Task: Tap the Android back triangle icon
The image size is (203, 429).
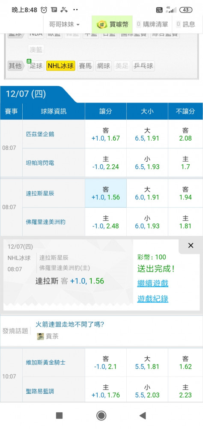Action: tap(143, 416)
